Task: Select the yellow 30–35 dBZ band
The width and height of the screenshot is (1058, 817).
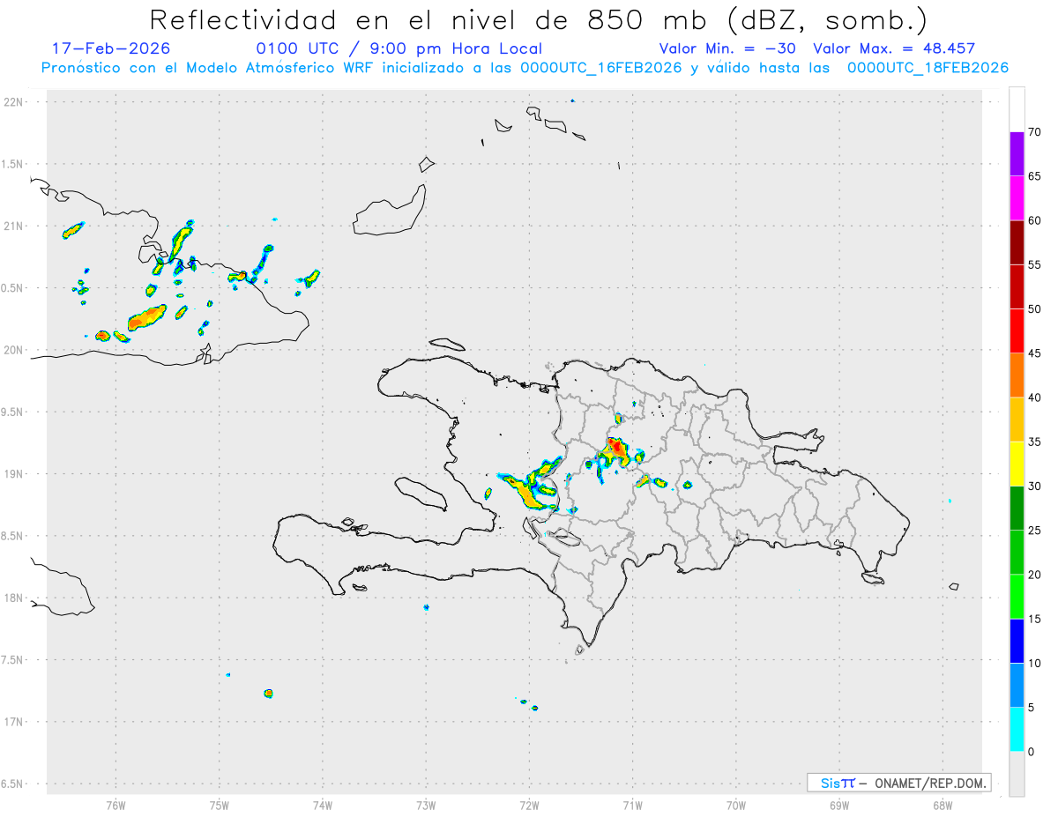Action: (x=1017, y=464)
